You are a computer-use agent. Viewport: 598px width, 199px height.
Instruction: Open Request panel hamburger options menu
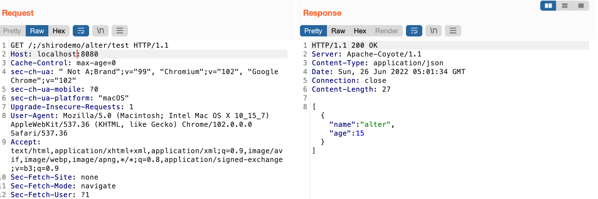[120, 31]
